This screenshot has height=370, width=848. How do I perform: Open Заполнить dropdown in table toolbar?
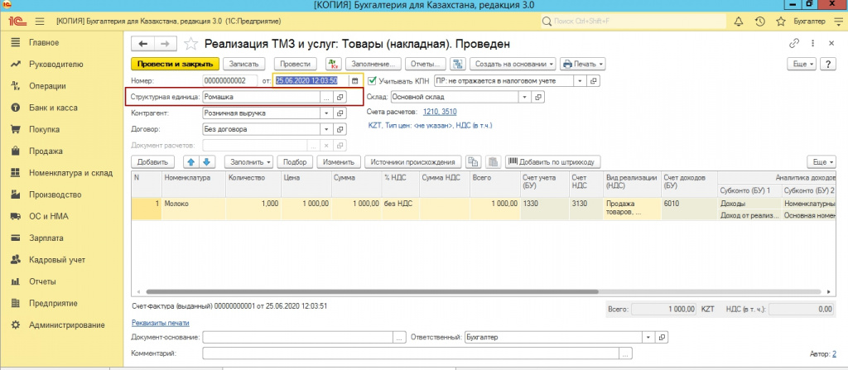(x=248, y=161)
